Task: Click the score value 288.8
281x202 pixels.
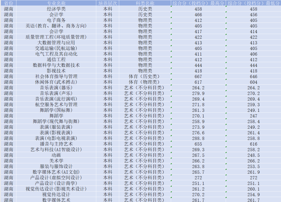Action: 198,138
